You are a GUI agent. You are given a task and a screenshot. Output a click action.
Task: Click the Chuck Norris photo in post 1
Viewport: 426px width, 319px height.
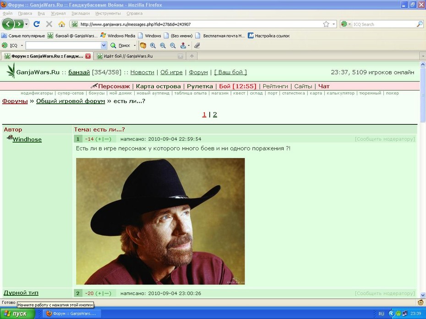(160, 221)
